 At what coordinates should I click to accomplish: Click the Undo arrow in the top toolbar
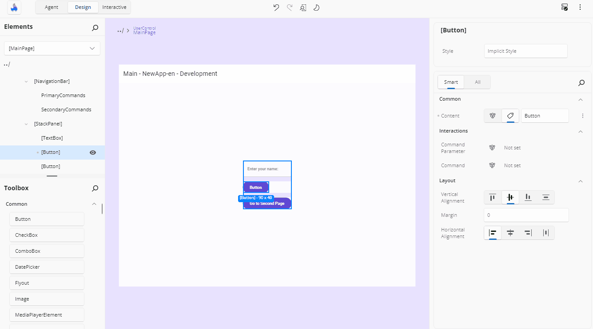click(x=276, y=7)
